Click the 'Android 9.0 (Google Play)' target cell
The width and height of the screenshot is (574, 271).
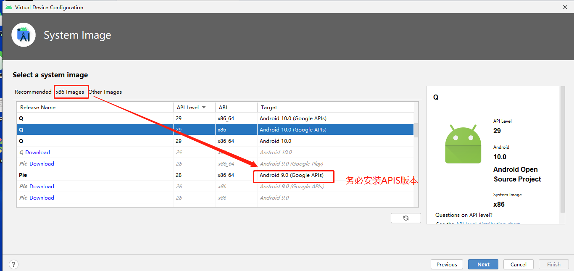click(291, 164)
